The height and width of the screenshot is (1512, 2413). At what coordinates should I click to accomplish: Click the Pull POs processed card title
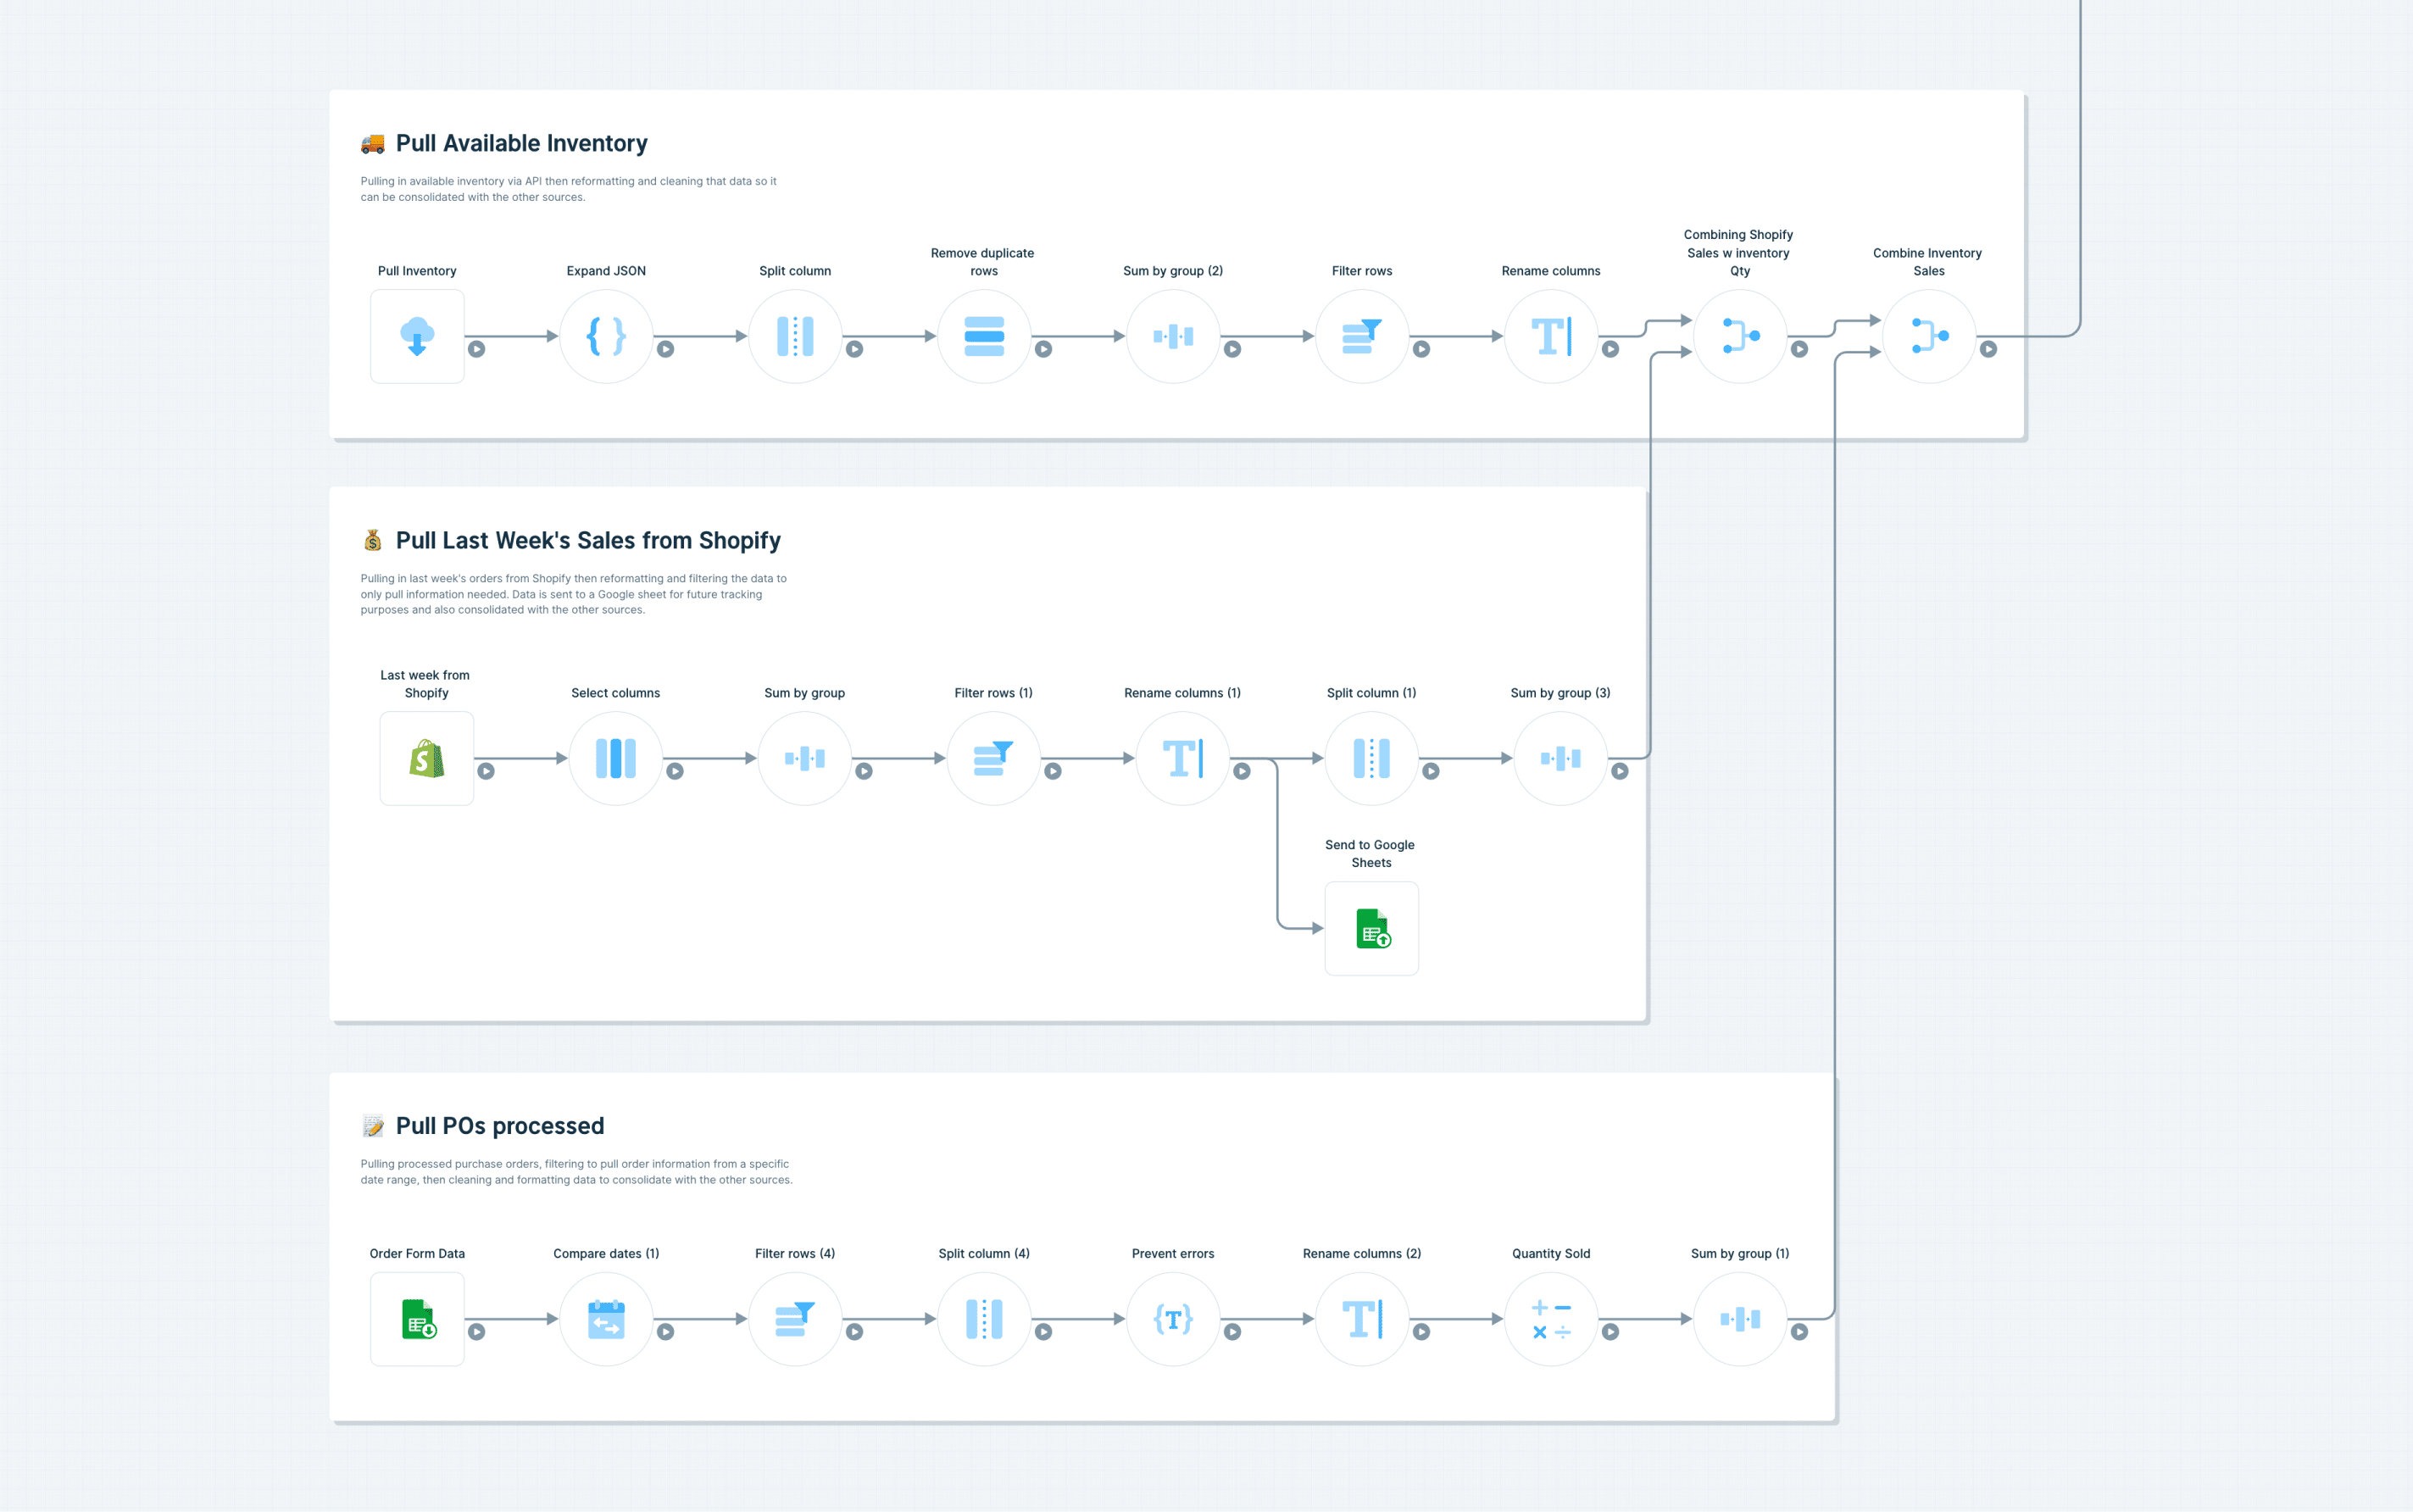pyautogui.click(x=500, y=1125)
